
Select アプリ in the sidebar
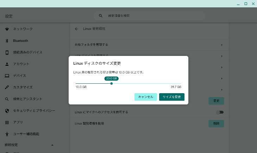click(18, 122)
